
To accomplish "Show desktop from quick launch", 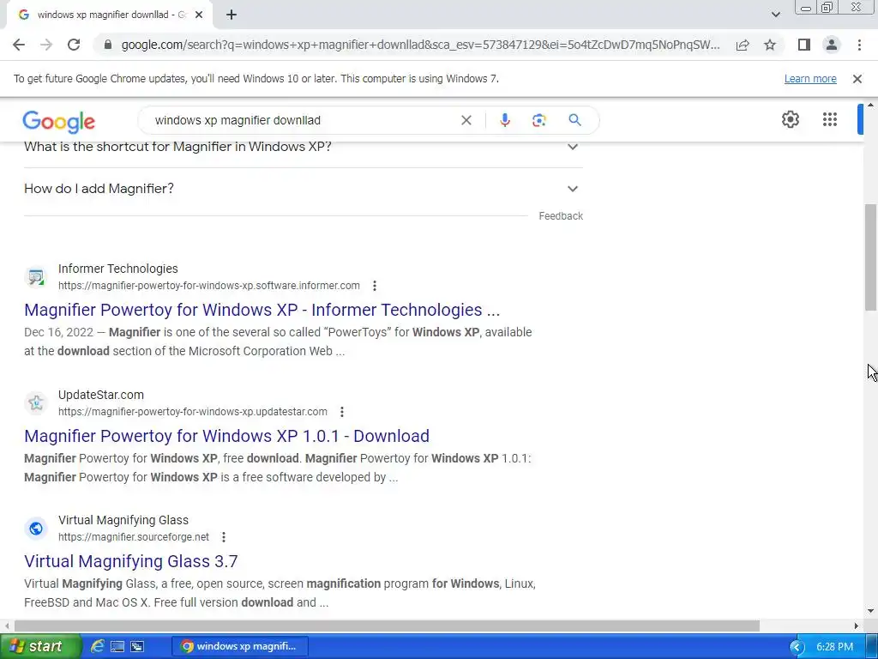I will 117,647.
